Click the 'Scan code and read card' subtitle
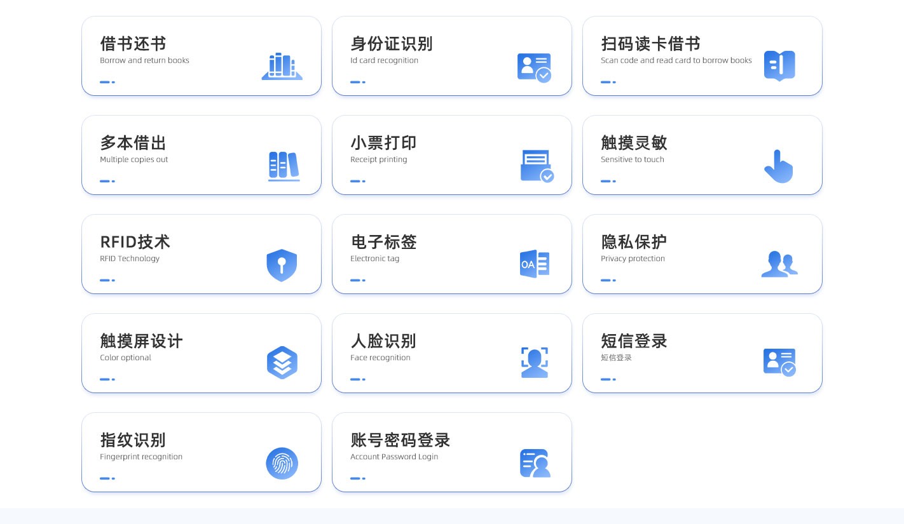The height and width of the screenshot is (524, 904). coord(676,61)
